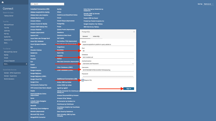Open the Authentication dropdown
The image size is (216, 121).
pos(108,64)
